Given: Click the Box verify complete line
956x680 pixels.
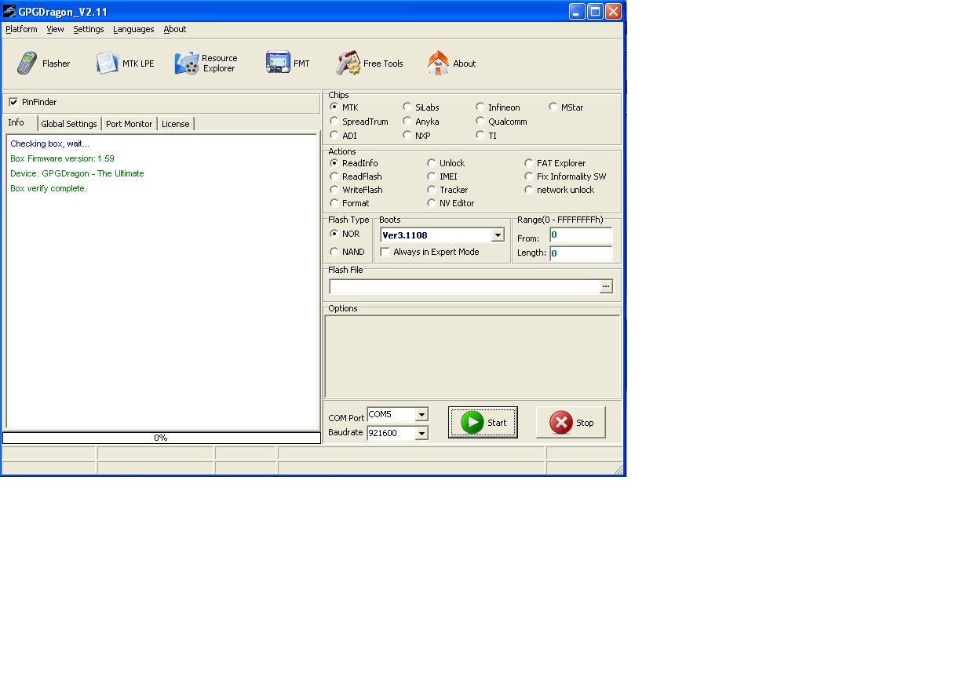Looking at the screenshot, I should coord(49,188).
